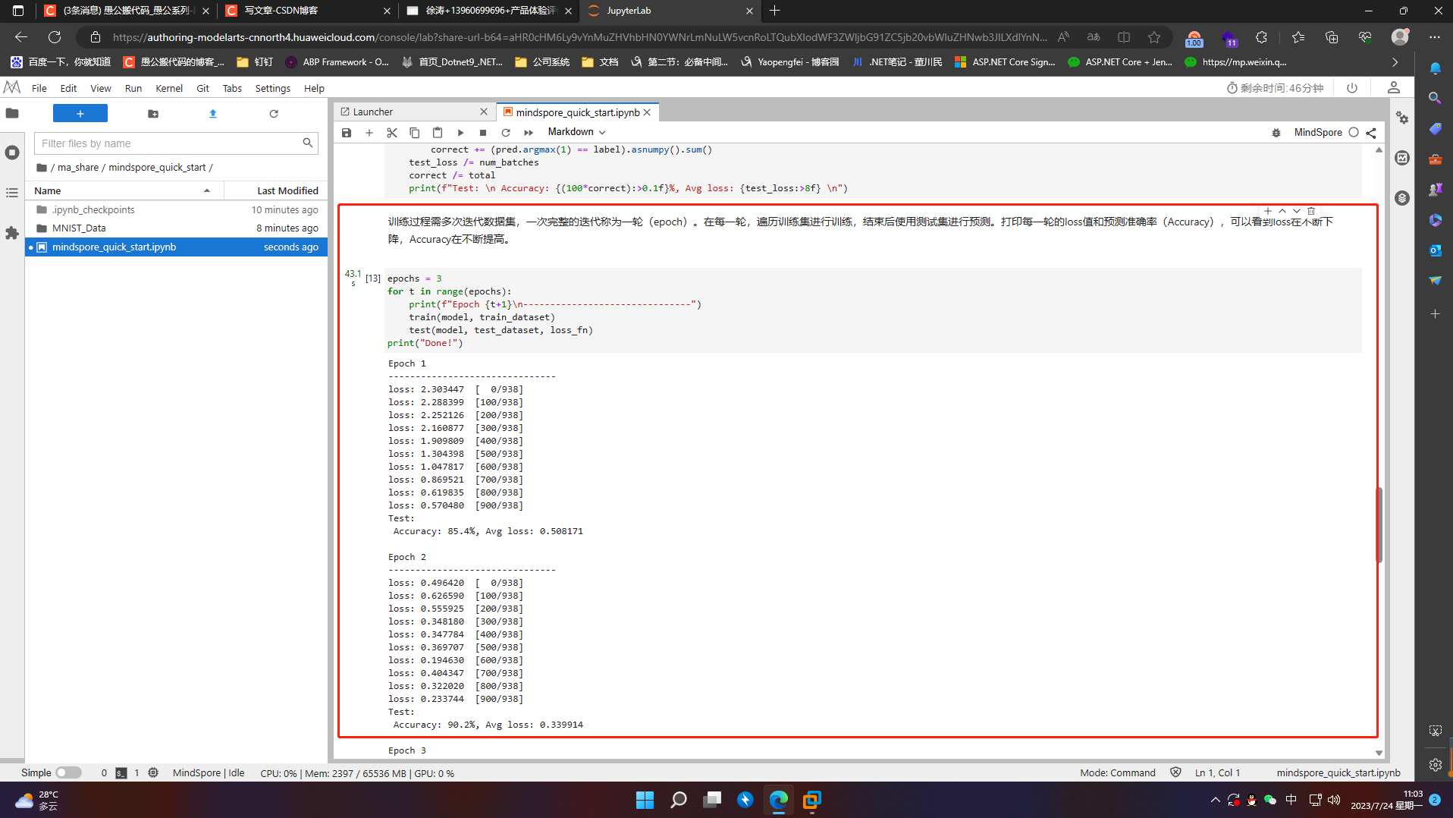Viewport: 1453px width, 818px height.
Task: Show more bookmarks chevron
Action: coord(1395,62)
